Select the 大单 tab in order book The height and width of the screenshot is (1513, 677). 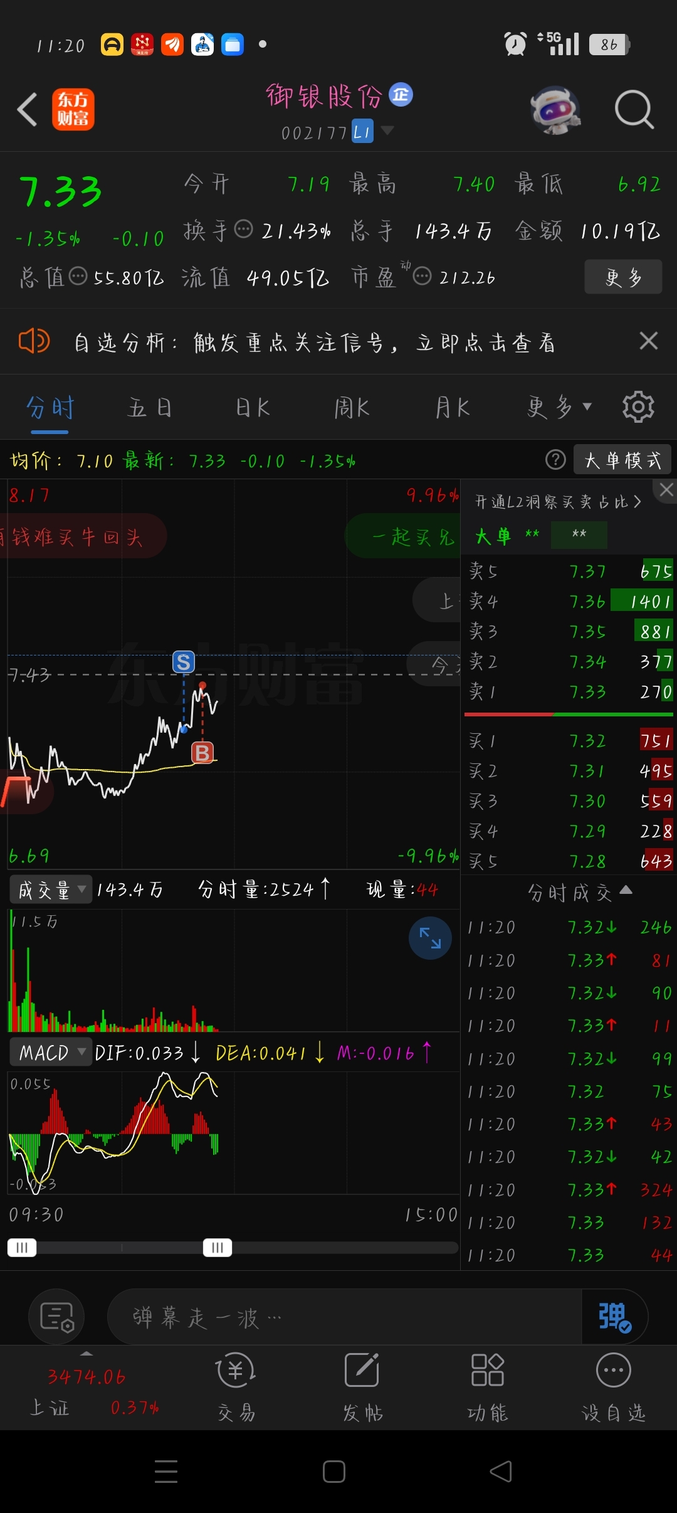pos(493,536)
